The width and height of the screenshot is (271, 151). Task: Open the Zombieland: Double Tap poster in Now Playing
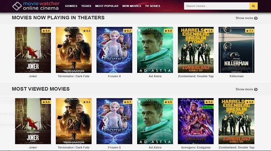tap(196, 50)
